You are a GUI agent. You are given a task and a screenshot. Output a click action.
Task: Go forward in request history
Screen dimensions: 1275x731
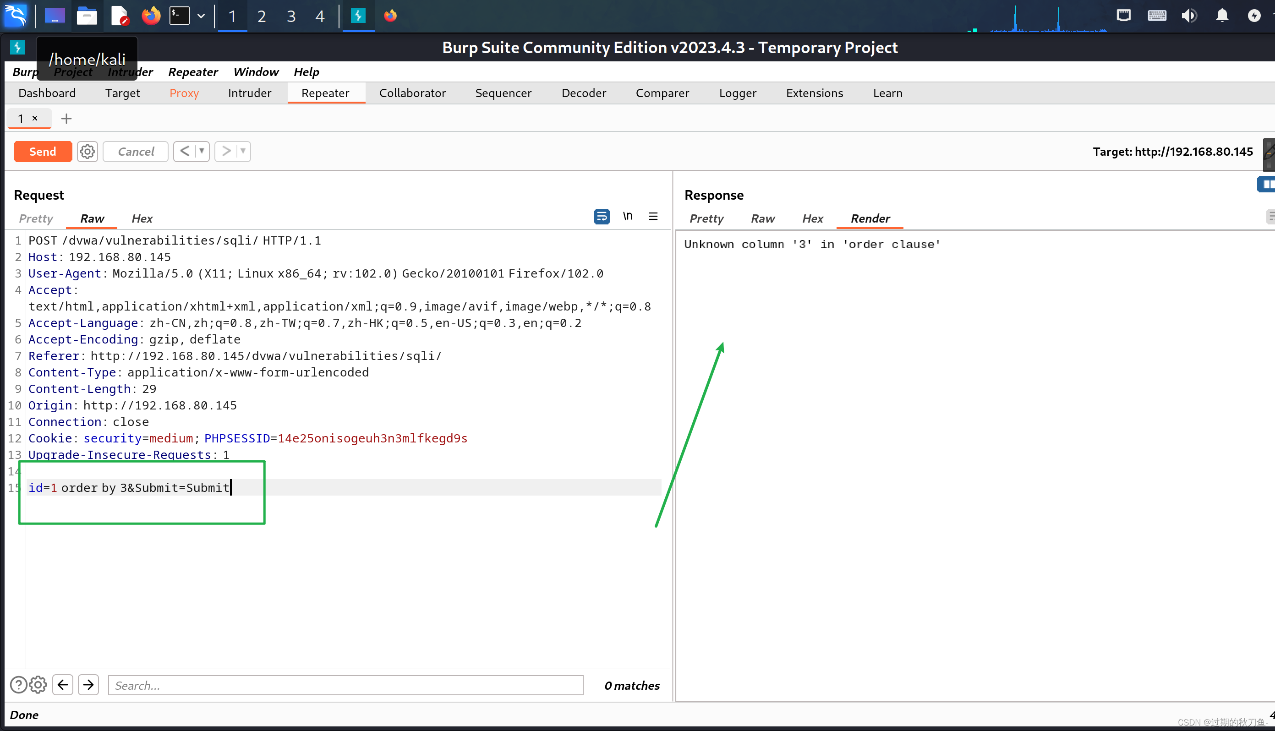(x=226, y=151)
